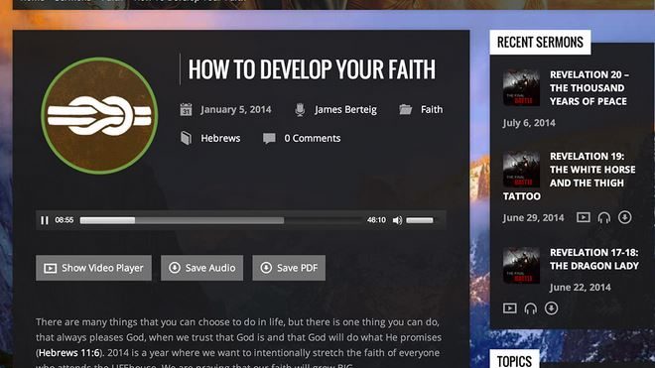The height and width of the screenshot is (368, 655).
Task: Click the Recent Sermons heading
Action: pyautogui.click(x=540, y=43)
